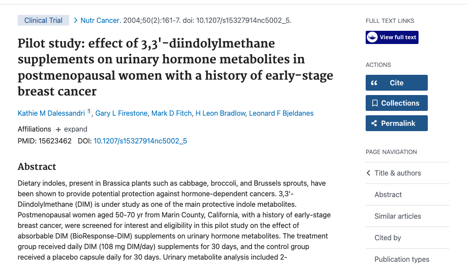Click the Clinical Trial badge

pos(43,20)
